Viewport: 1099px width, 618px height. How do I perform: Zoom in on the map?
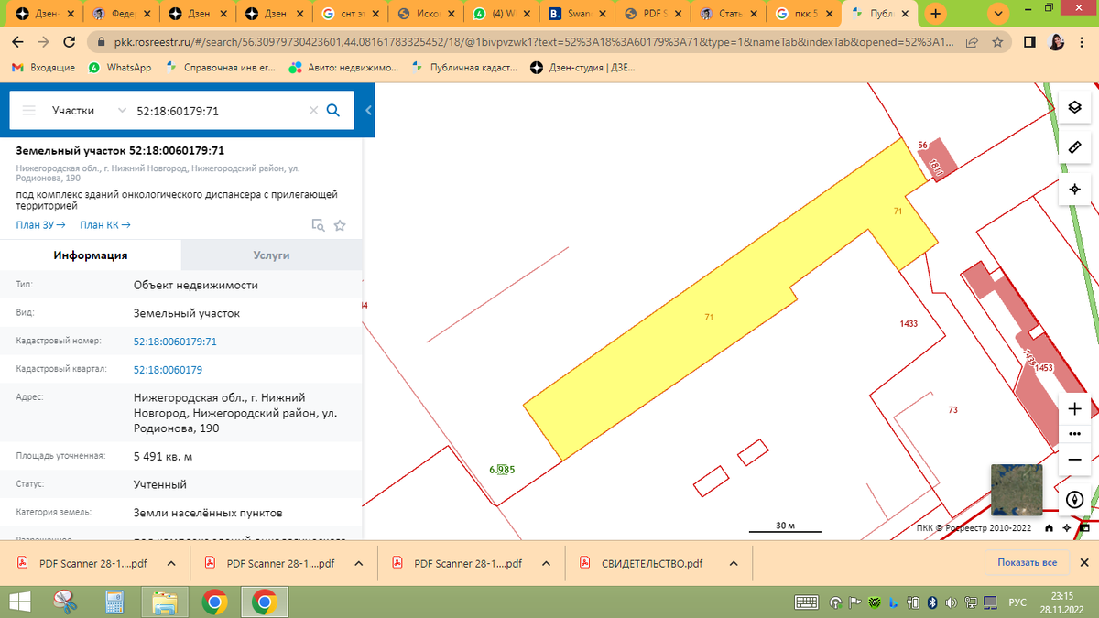pos(1075,408)
